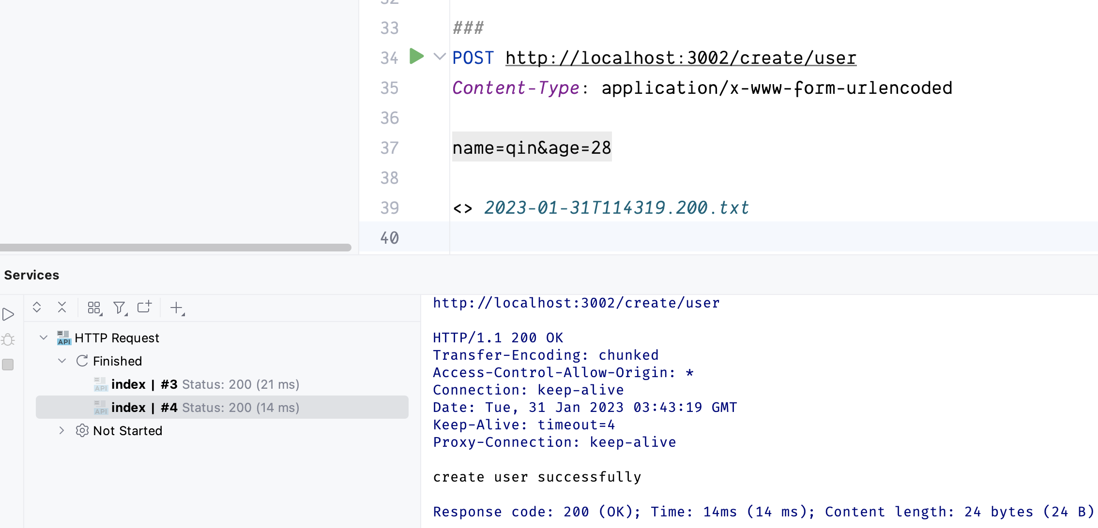Click the horizontal scrollbar in left panel

point(175,248)
